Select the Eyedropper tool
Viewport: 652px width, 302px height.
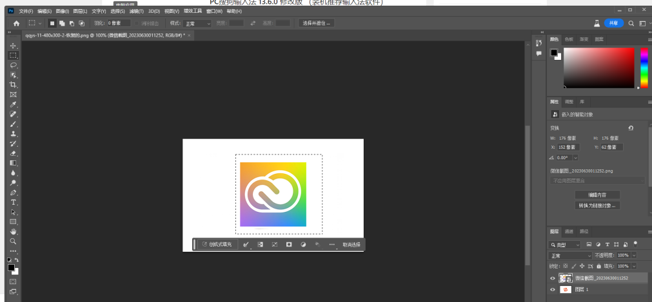14,104
